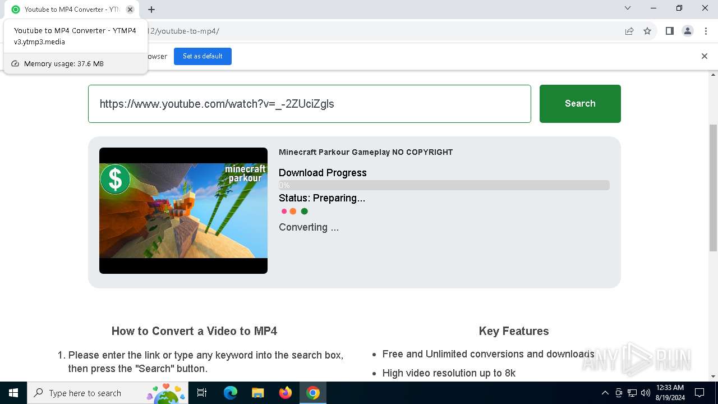Click the address bar URL text
Viewport: 718px width, 404px height.
coord(183,31)
